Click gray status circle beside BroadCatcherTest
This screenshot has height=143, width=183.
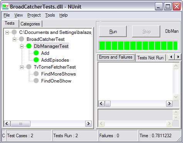[22, 39]
